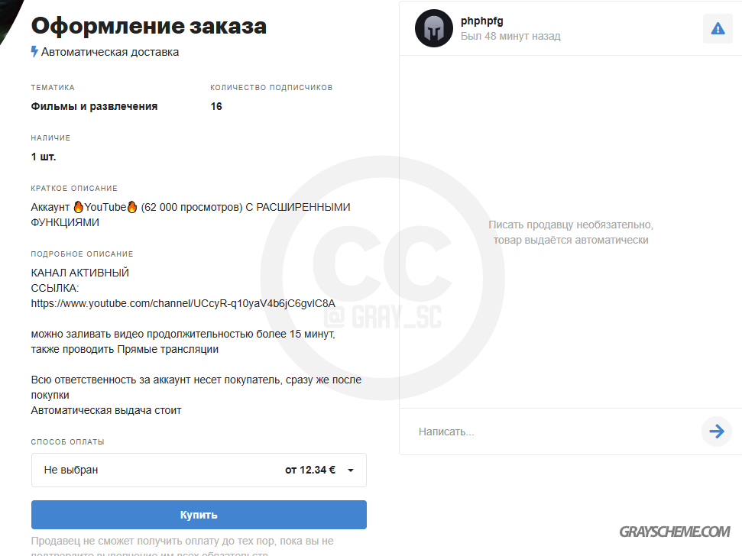Click the 'Был 48 минут назад' status text

tap(510, 37)
